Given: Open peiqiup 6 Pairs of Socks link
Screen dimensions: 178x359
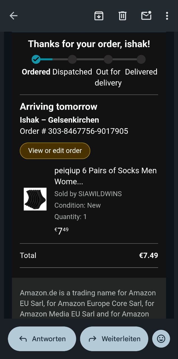Looking at the screenshot, I should 105,176.
